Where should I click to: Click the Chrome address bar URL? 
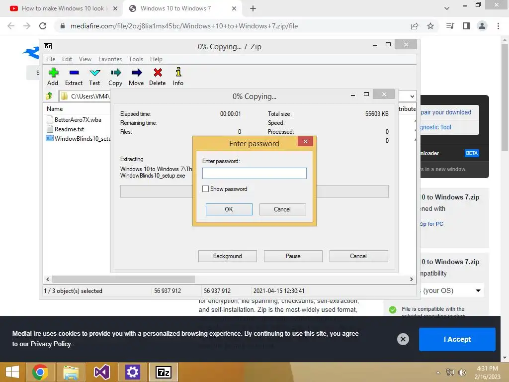[184, 26]
